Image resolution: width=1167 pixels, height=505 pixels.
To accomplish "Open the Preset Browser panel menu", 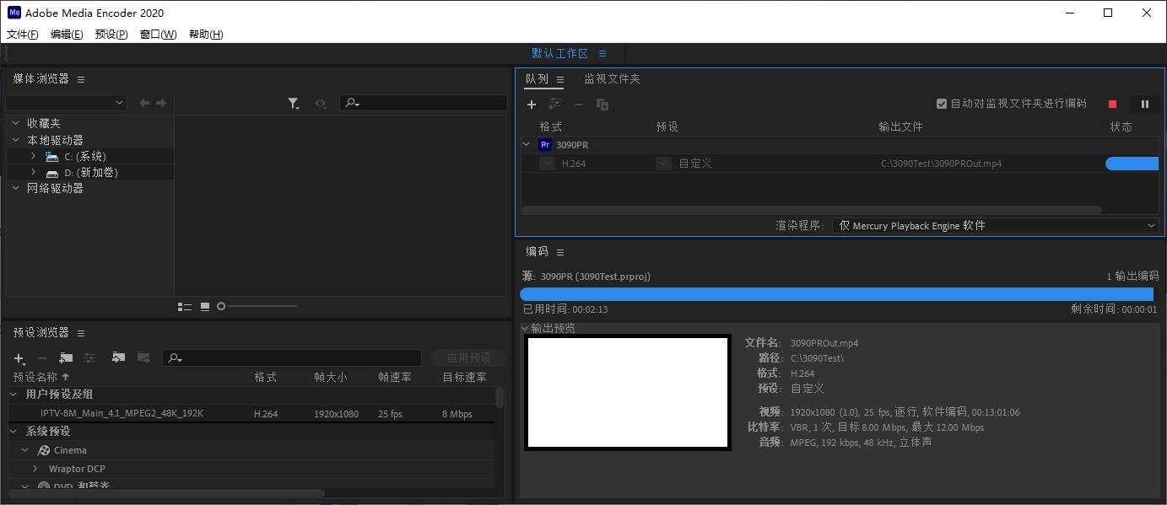I will click(80, 332).
